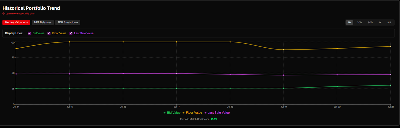Click the Jul 18 x-axis label
Image resolution: width=400 pixels, height=128 pixels.
pos(230,107)
